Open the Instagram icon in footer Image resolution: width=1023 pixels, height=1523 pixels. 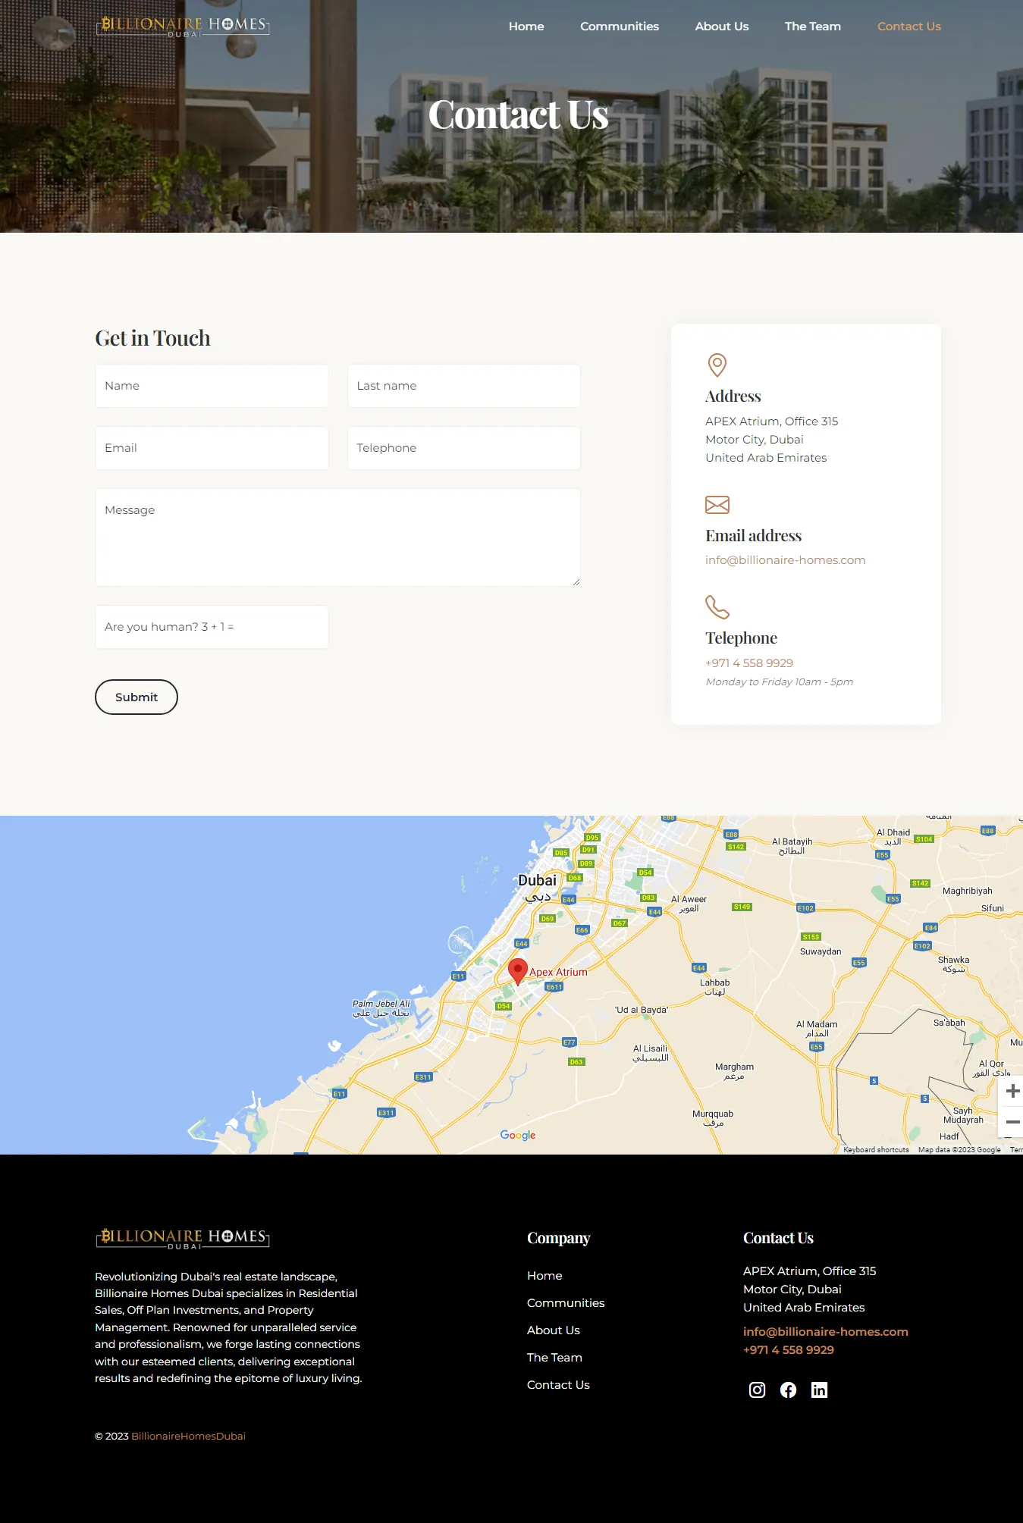(x=757, y=1390)
